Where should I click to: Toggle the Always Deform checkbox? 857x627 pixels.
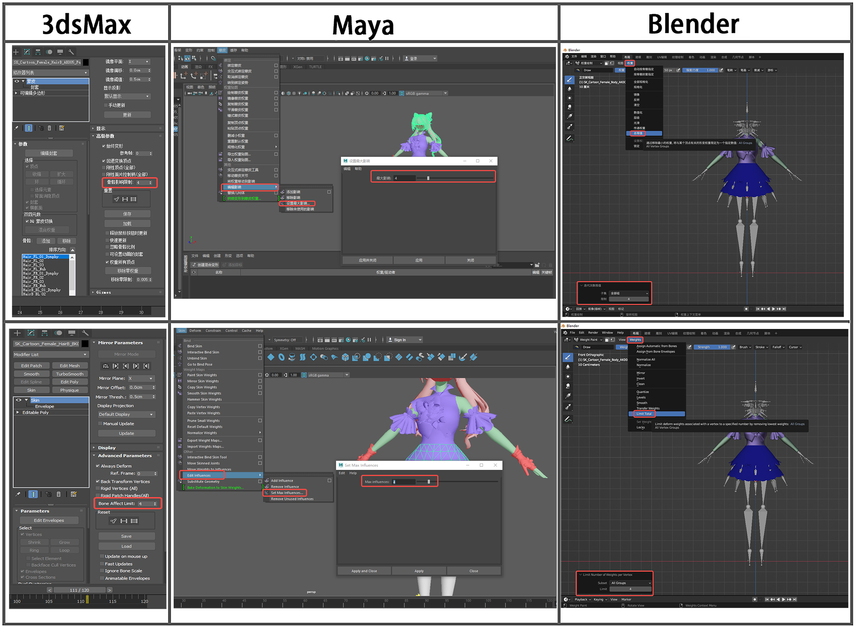[x=98, y=466]
